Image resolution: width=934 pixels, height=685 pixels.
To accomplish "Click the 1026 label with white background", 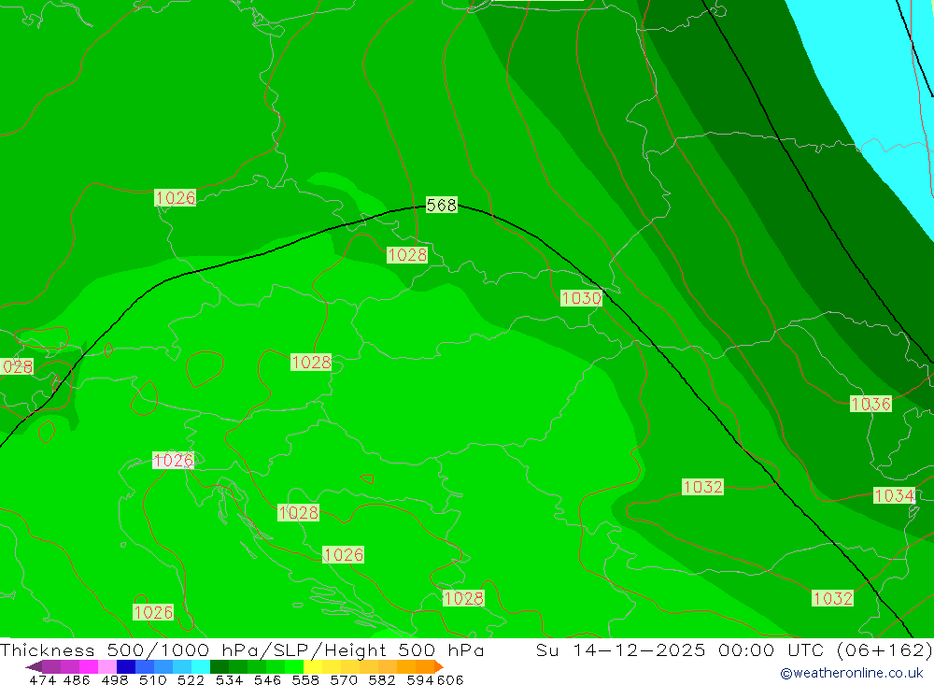I will pos(174,460).
